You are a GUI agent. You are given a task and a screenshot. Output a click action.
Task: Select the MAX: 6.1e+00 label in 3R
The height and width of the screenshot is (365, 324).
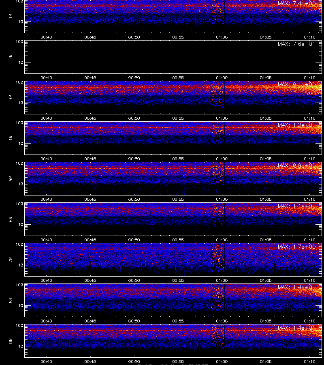(x=296, y=84)
